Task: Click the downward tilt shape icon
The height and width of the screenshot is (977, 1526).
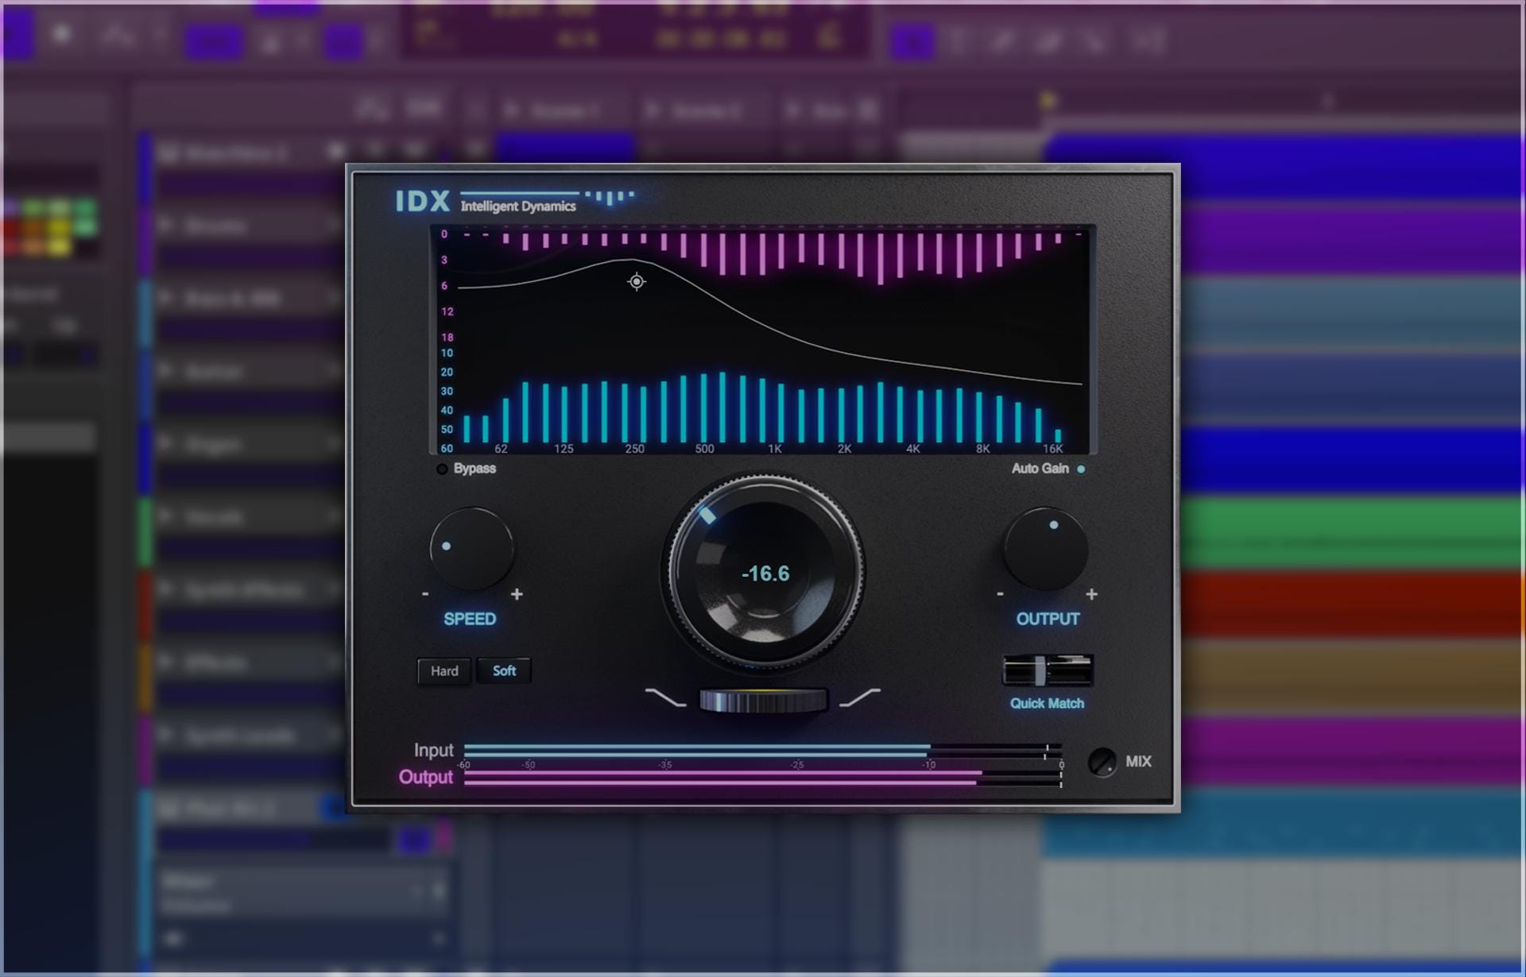Action: pos(665,697)
